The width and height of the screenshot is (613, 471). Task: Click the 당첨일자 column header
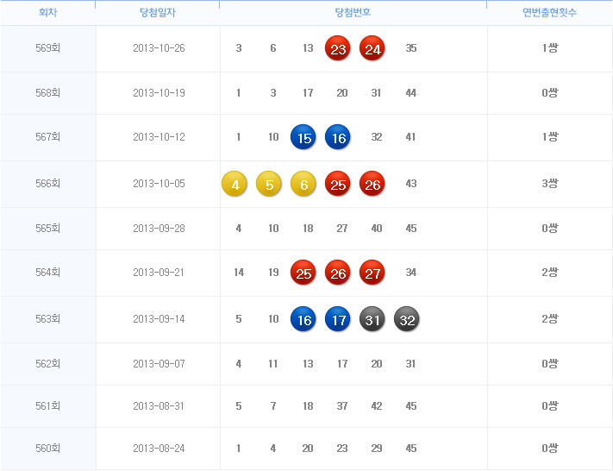tap(158, 13)
